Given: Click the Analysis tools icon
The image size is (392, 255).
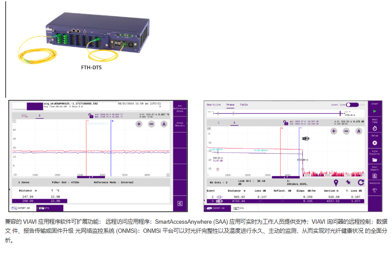Looking at the screenshot, I should pos(375,190).
